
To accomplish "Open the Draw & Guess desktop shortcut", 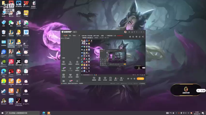I will [26, 44].
